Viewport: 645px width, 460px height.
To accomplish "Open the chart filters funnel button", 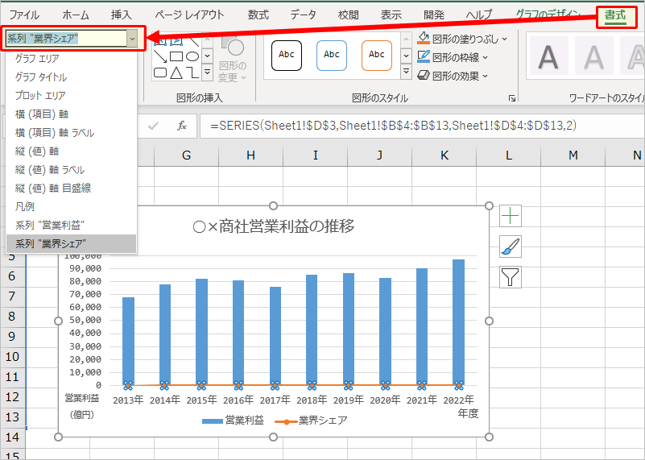I will [511, 277].
